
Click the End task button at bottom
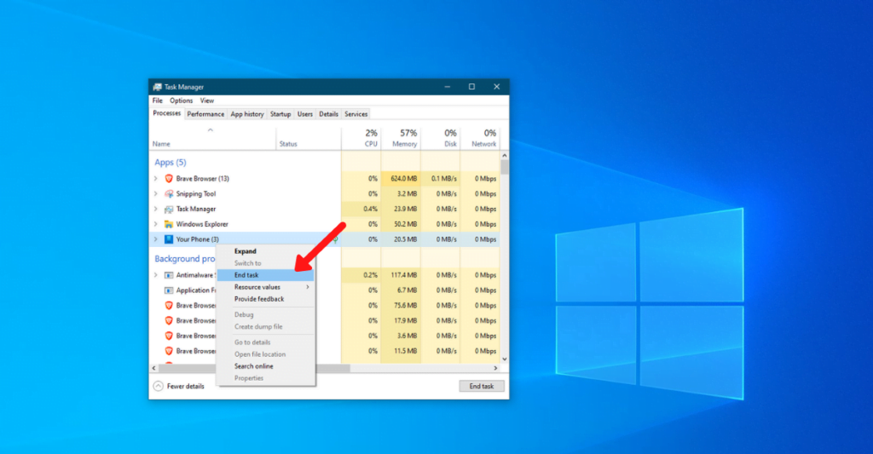(x=482, y=386)
